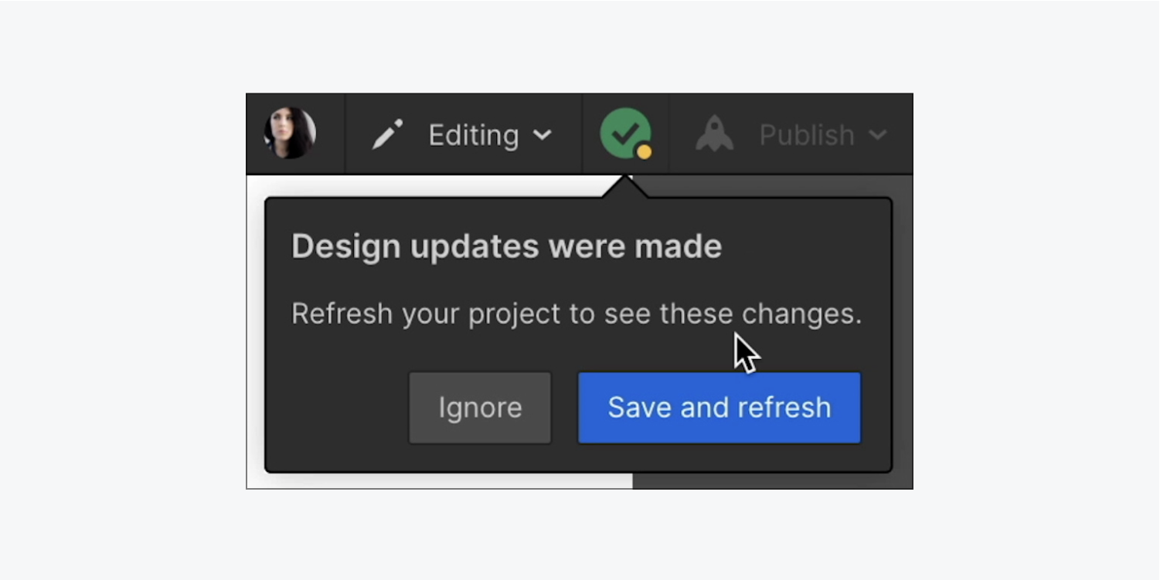Click the user avatar photo
The image size is (1160, 580).
[x=290, y=133]
